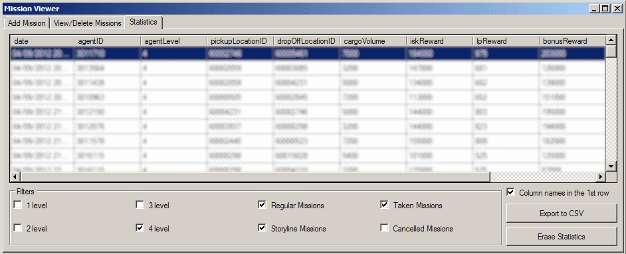
Task: Click Erase Statistics button
Action: [562, 237]
